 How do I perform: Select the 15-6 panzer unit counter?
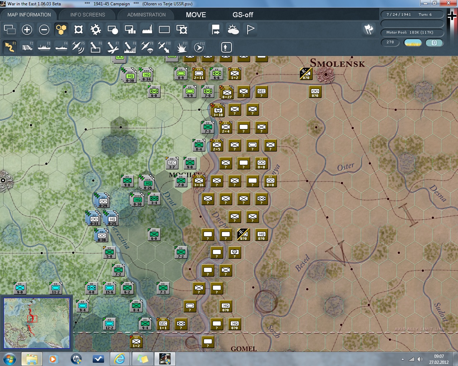tap(109, 288)
